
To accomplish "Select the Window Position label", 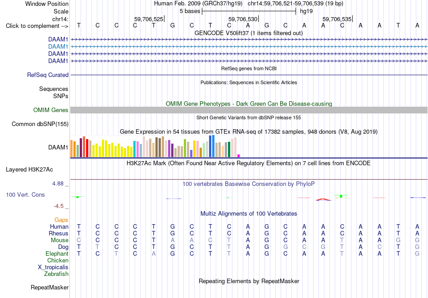I will click(47, 4).
